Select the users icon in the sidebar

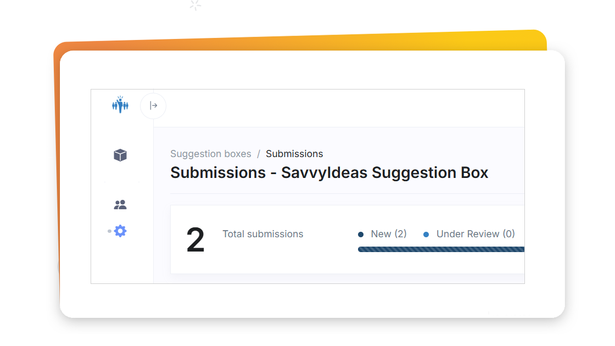click(x=120, y=204)
